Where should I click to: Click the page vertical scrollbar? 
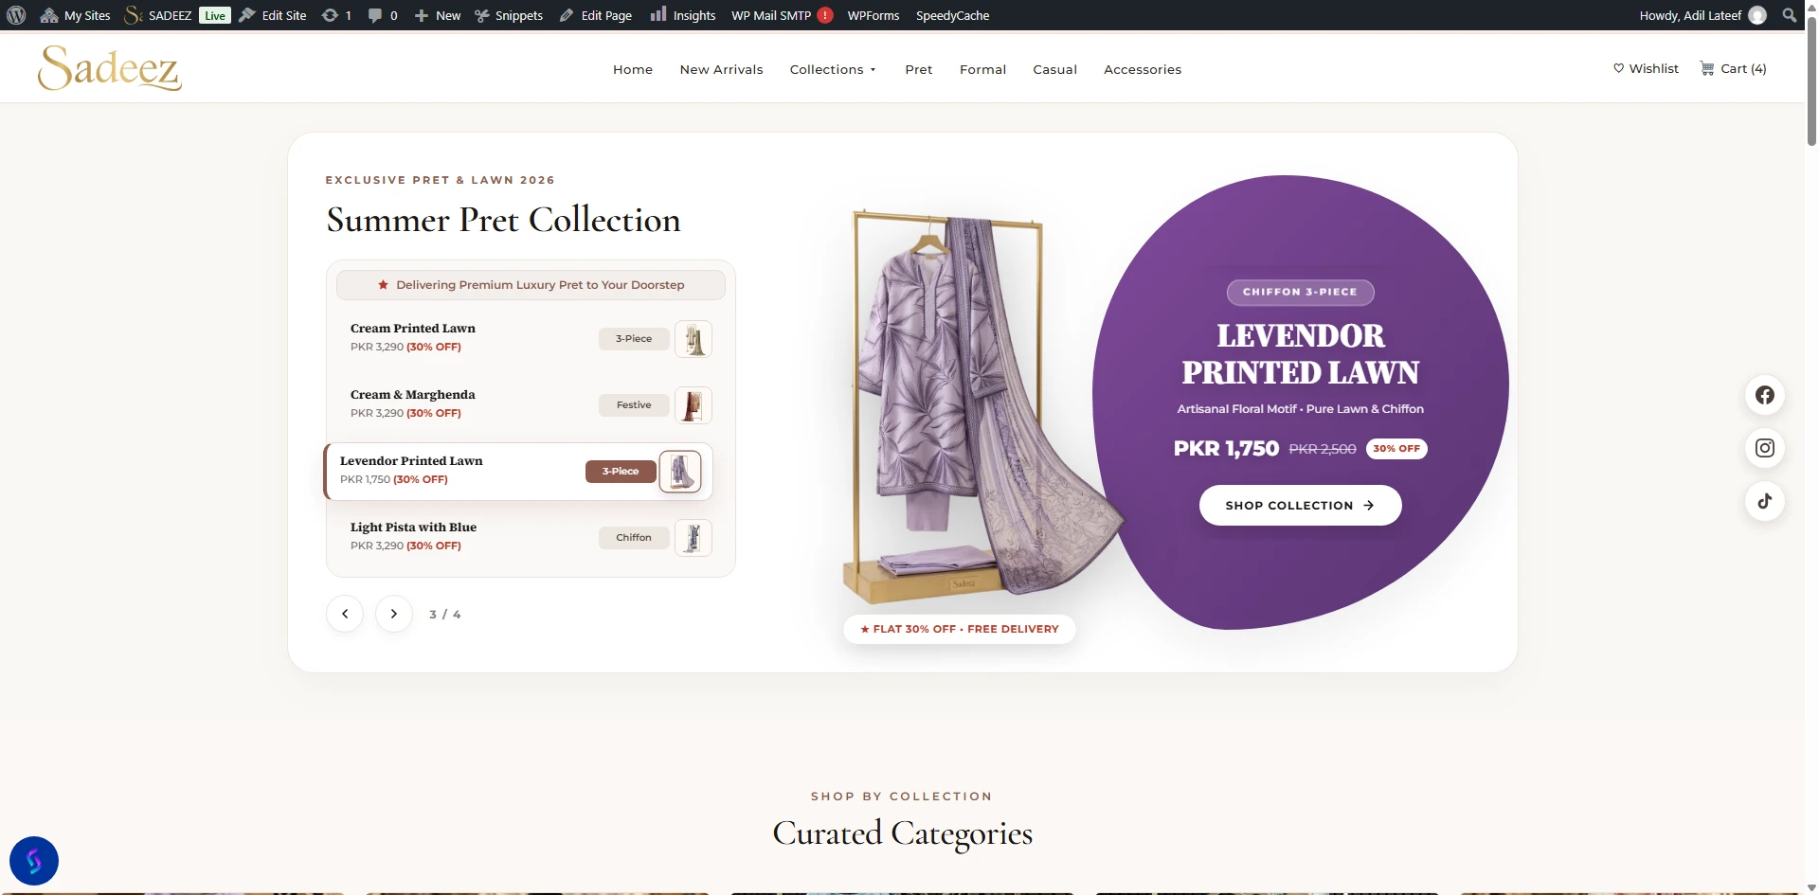[x=1811, y=81]
